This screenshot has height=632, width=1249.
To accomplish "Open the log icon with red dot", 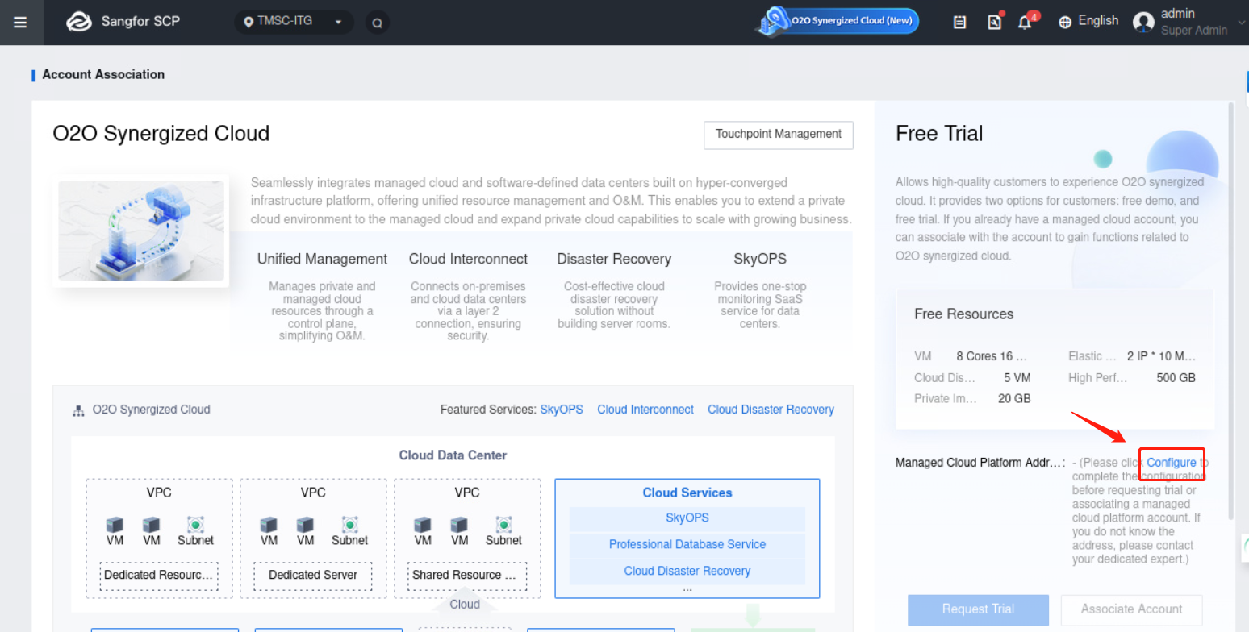I will (995, 22).
